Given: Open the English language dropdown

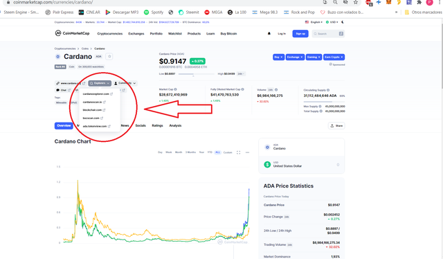Looking at the screenshot, I should coord(314,22).
